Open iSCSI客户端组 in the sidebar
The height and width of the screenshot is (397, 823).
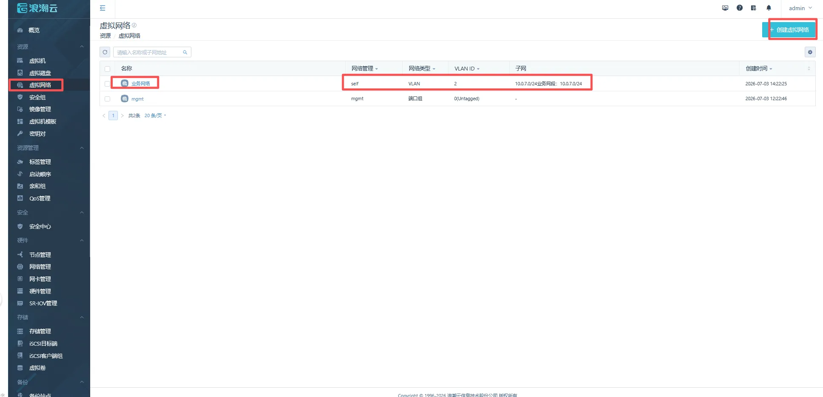(x=46, y=356)
